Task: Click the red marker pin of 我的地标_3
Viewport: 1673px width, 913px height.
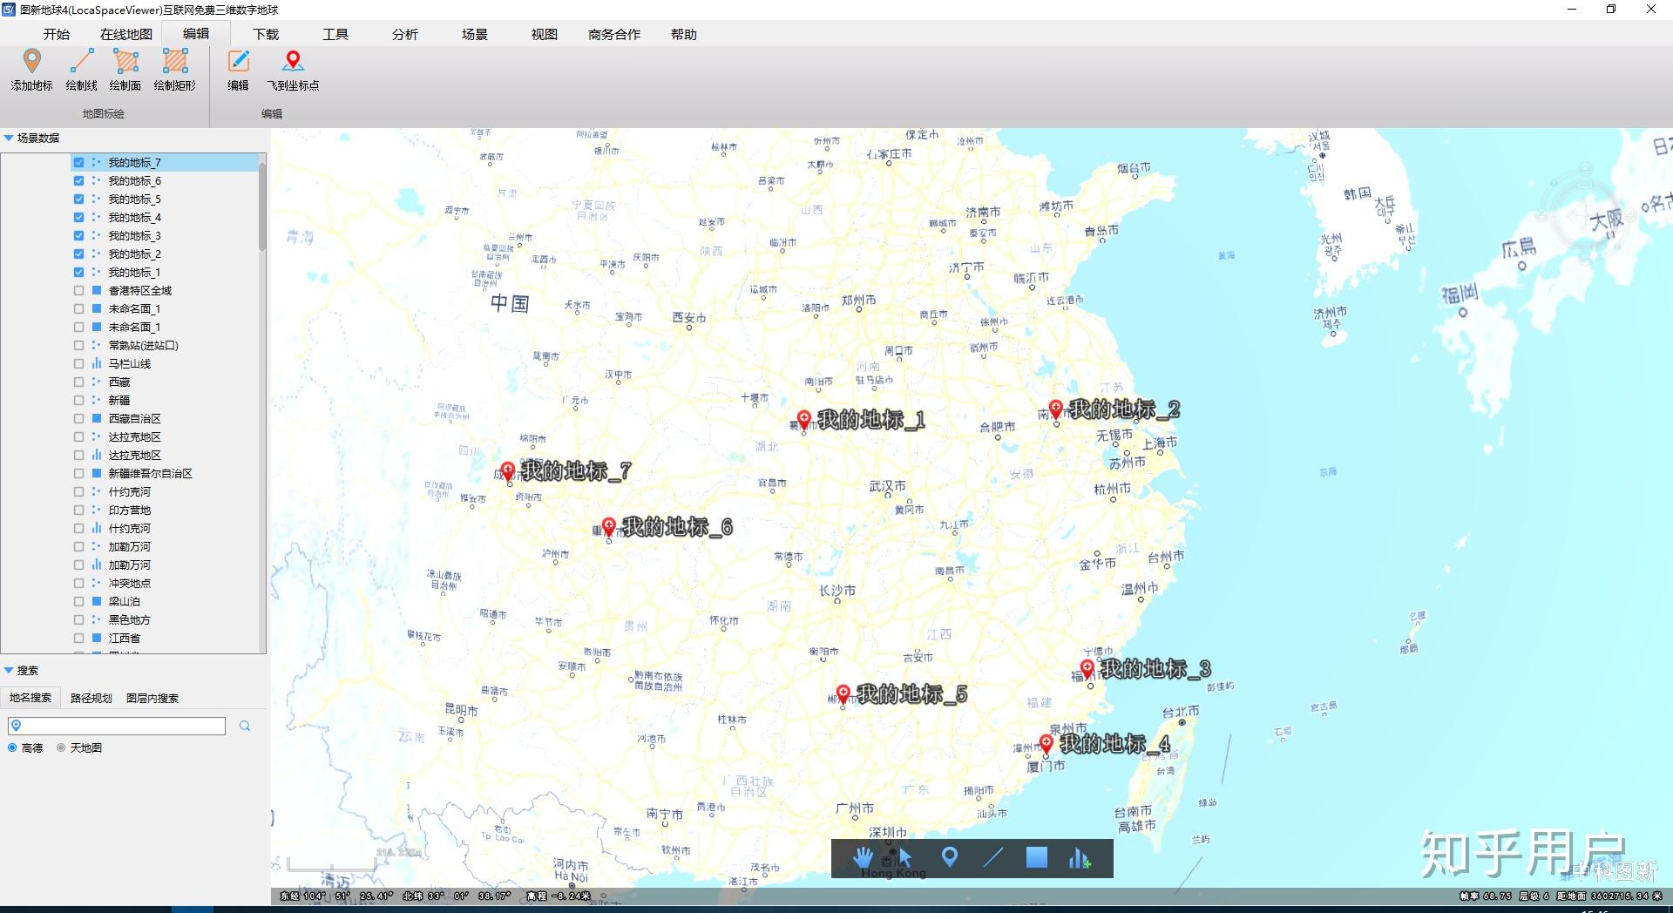Action: coord(1087,670)
